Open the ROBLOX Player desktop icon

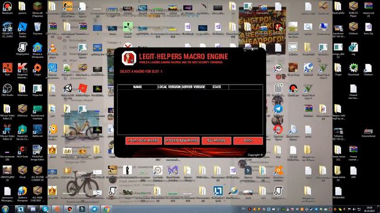(x=353, y=9)
